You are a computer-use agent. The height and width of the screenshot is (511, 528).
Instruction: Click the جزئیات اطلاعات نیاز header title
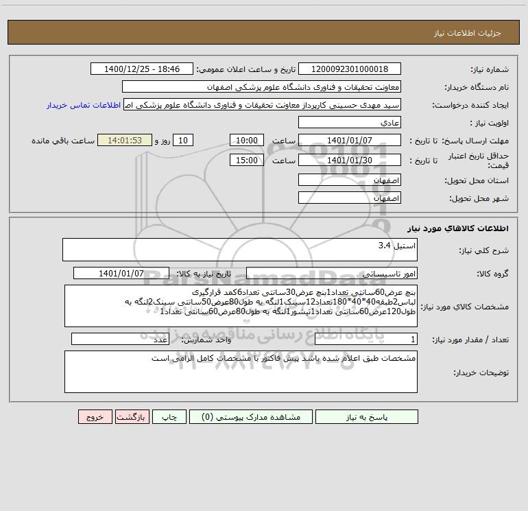[x=467, y=33]
